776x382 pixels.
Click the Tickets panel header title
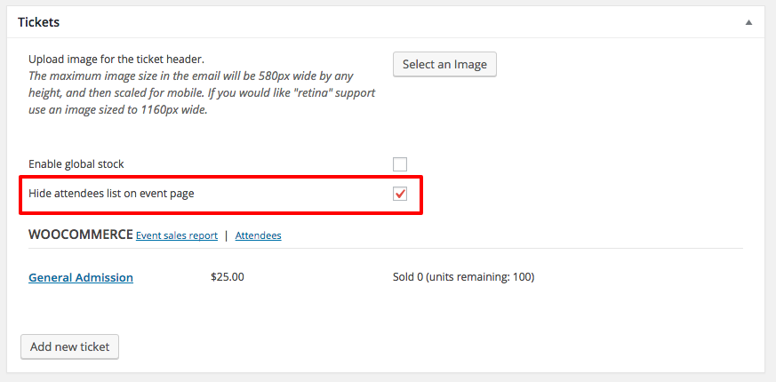pos(38,21)
